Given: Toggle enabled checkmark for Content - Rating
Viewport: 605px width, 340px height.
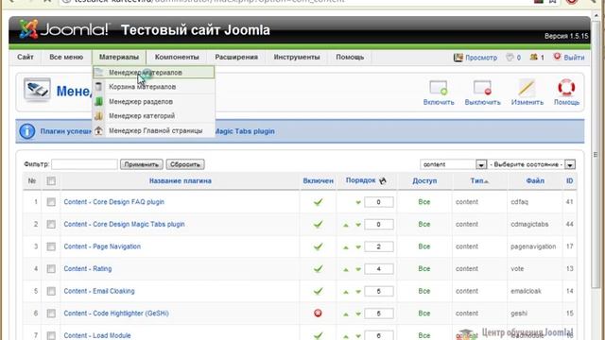Looking at the screenshot, I should [318, 268].
